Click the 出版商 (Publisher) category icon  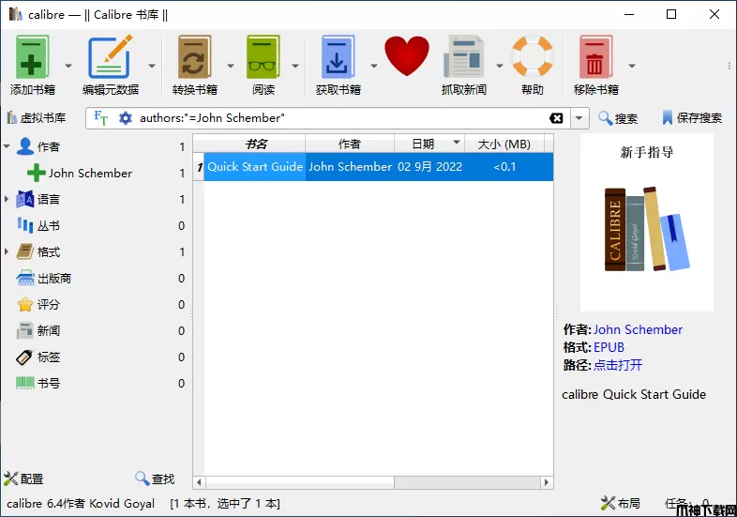(25, 278)
